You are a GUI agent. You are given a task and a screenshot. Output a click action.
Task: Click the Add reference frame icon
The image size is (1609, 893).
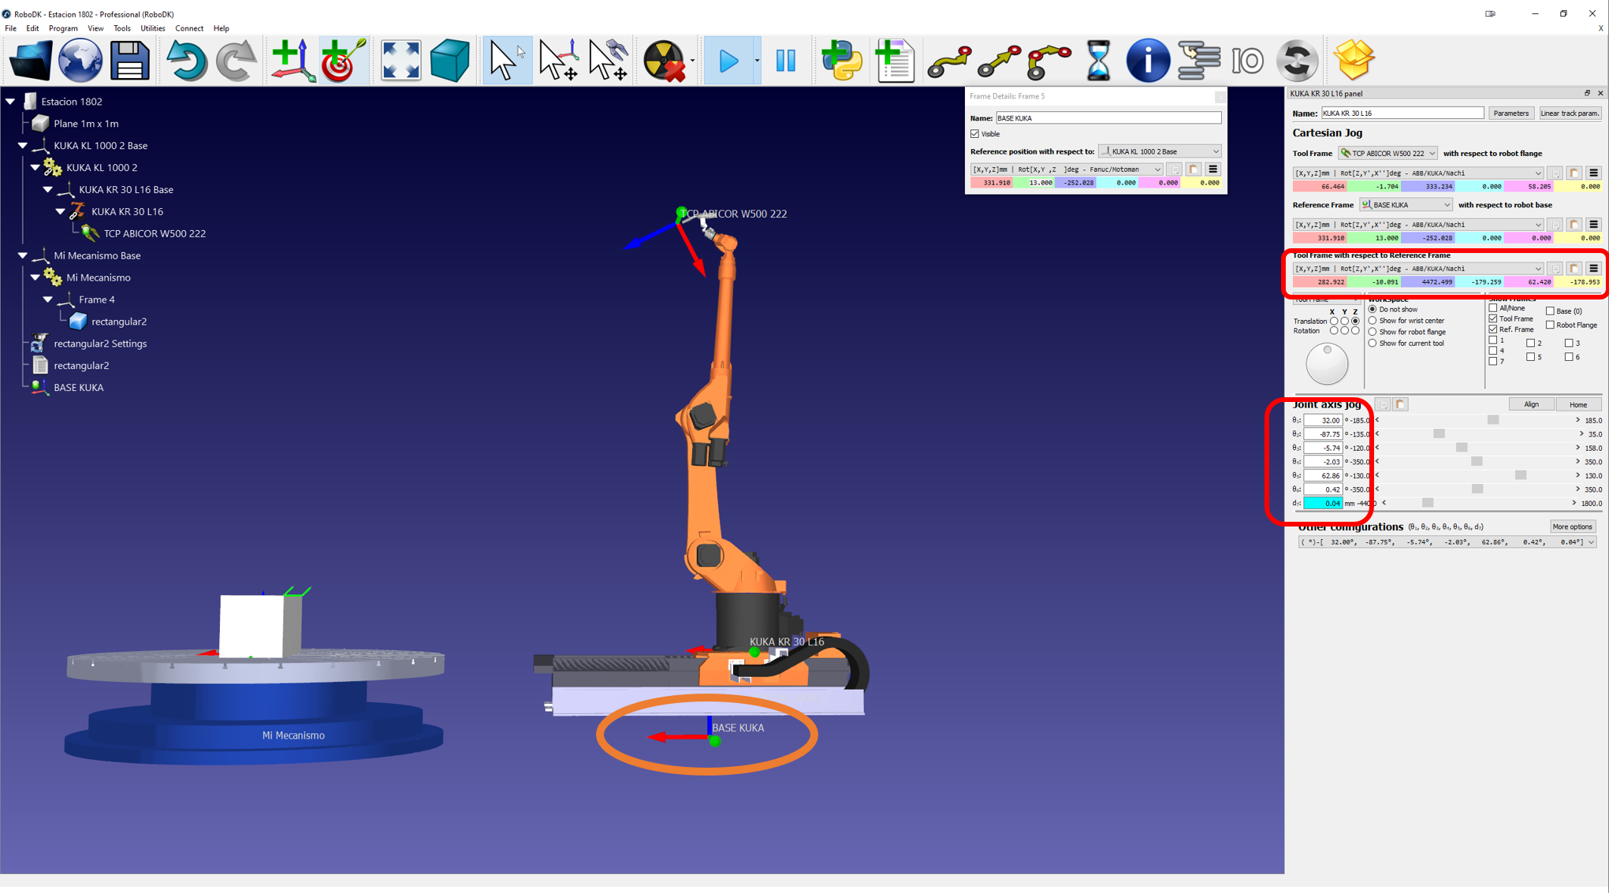click(292, 61)
